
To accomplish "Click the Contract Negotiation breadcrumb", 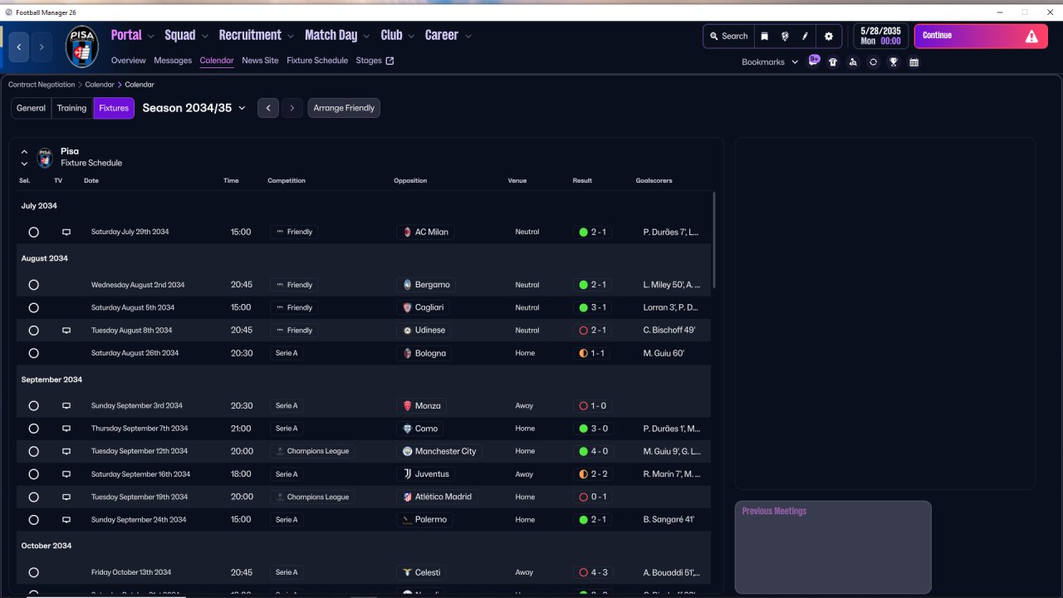I will pyautogui.click(x=42, y=85).
